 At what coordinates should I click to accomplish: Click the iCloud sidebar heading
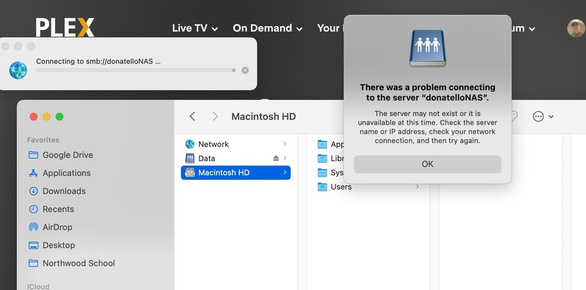point(38,287)
